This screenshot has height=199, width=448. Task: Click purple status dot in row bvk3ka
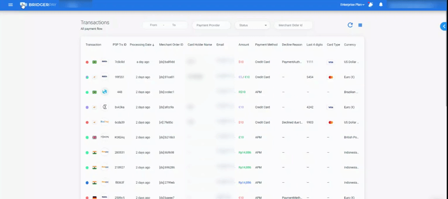87,107
